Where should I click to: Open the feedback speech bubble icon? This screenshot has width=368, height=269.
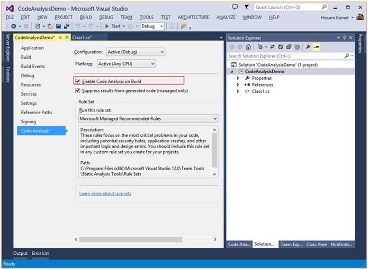coord(235,7)
